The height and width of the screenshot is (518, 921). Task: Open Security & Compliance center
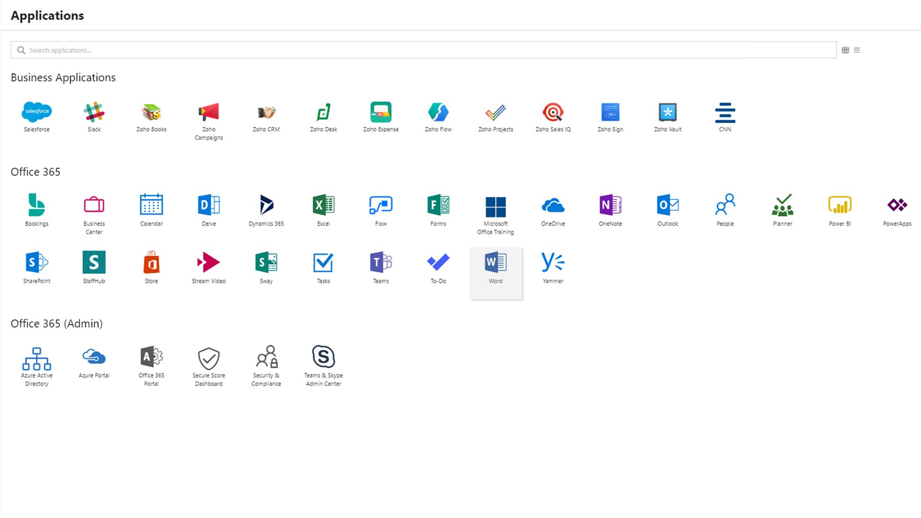pos(266,358)
